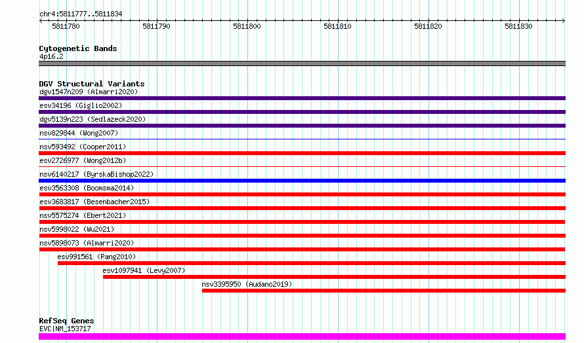Click the blue bar for nsv6140217
Screen dimensions: 584x343
tap(302, 181)
